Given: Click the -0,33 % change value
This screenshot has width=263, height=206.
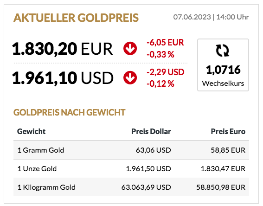Looking at the screenshot, I should (x=160, y=55).
